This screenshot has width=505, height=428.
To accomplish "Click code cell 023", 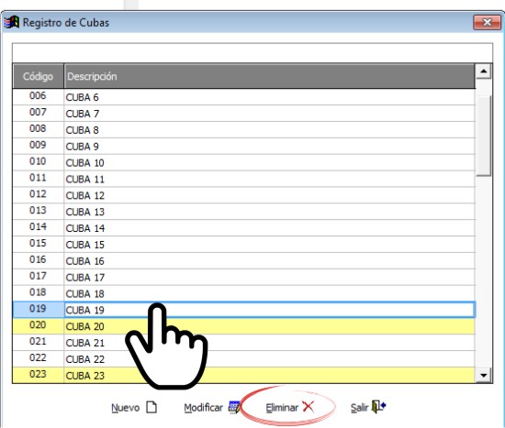I will point(38,375).
